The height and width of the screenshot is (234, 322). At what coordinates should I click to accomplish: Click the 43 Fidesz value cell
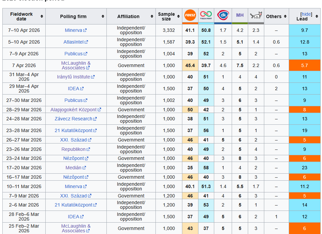tap(190, 228)
